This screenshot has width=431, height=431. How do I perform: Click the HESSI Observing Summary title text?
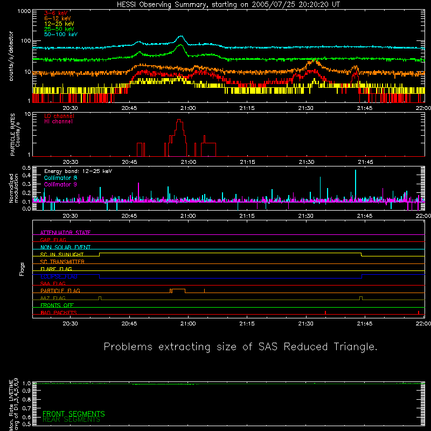[228, 5]
